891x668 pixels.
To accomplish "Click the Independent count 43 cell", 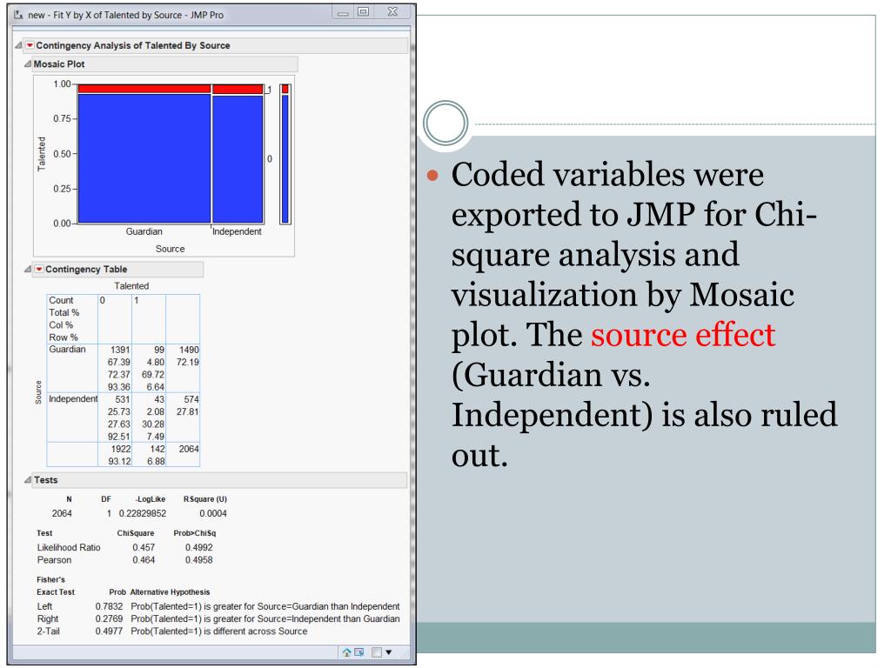I will pyautogui.click(x=159, y=400).
